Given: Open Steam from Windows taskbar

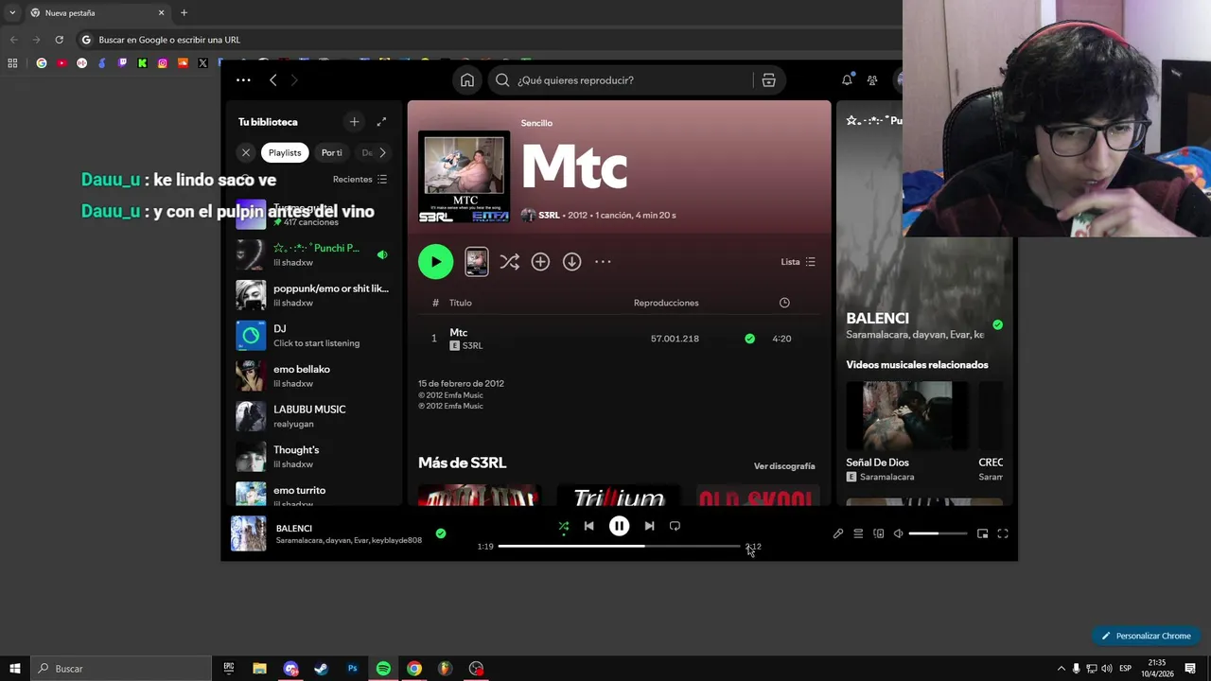Looking at the screenshot, I should tap(321, 669).
